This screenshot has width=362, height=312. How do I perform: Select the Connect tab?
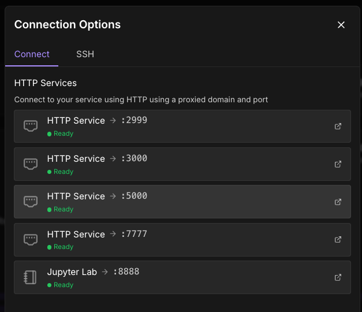coord(32,54)
